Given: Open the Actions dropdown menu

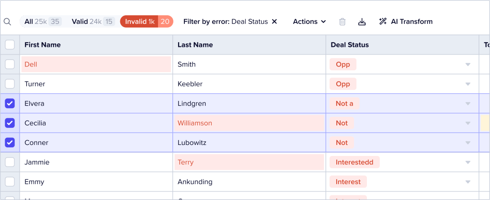Looking at the screenshot, I should [x=309, y=22].
